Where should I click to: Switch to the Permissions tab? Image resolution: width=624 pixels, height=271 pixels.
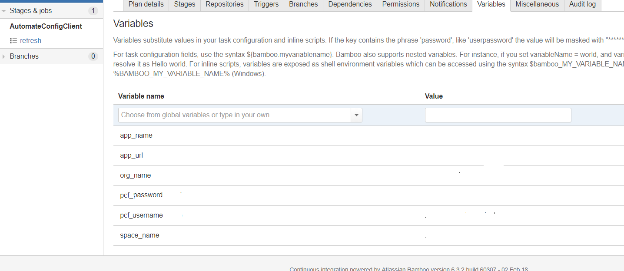[401, 4]
